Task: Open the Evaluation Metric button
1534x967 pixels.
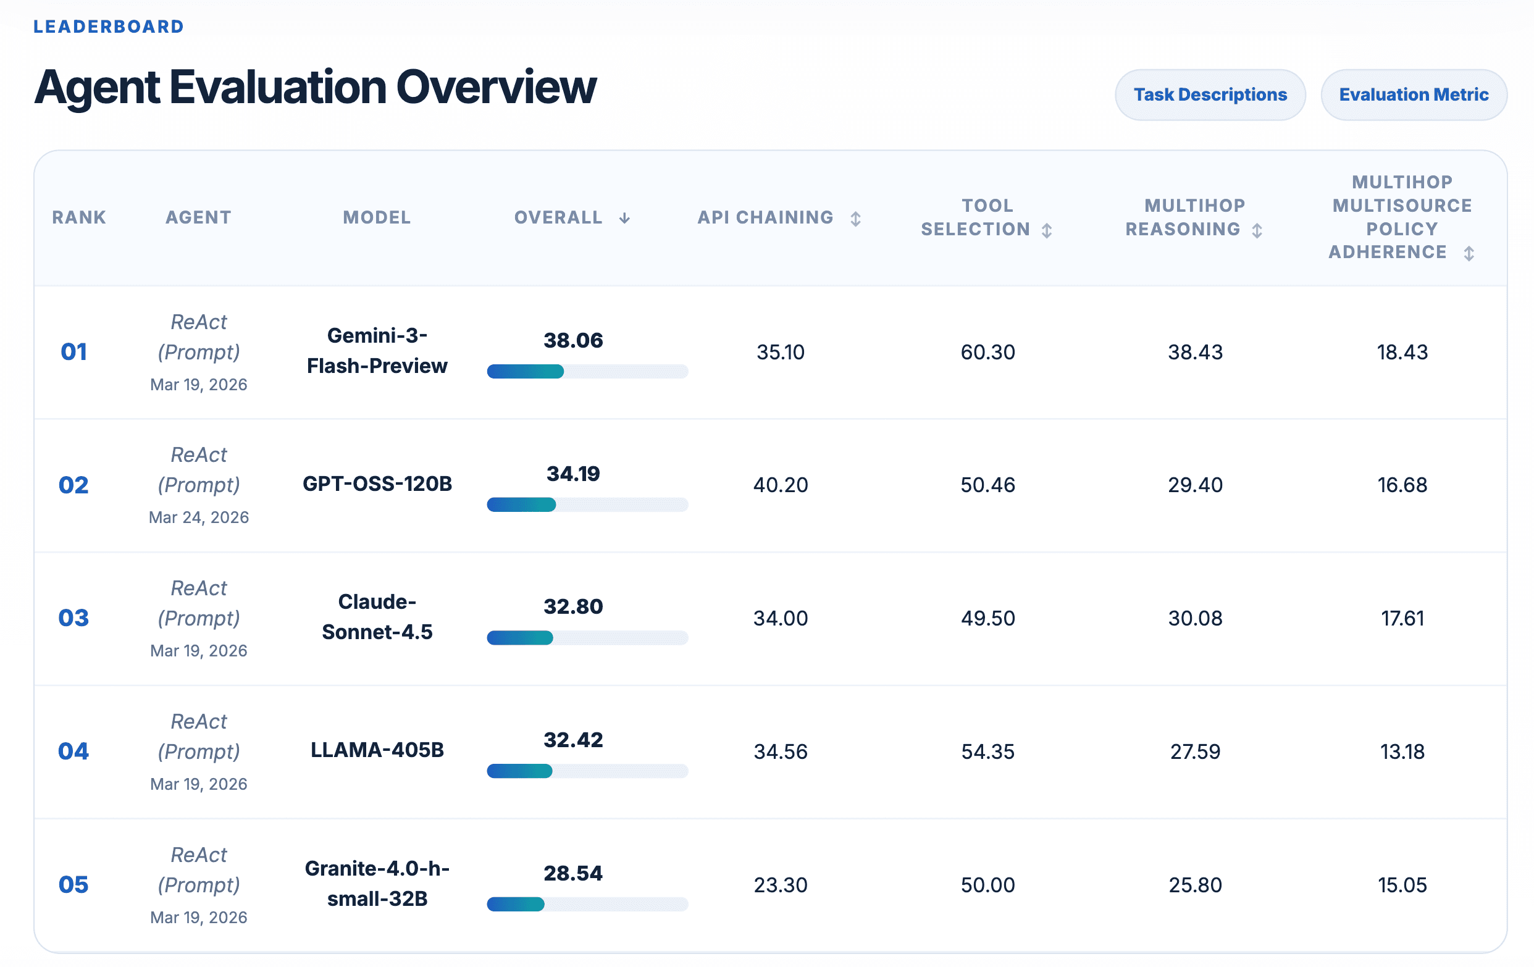Action: point(1414,95)
